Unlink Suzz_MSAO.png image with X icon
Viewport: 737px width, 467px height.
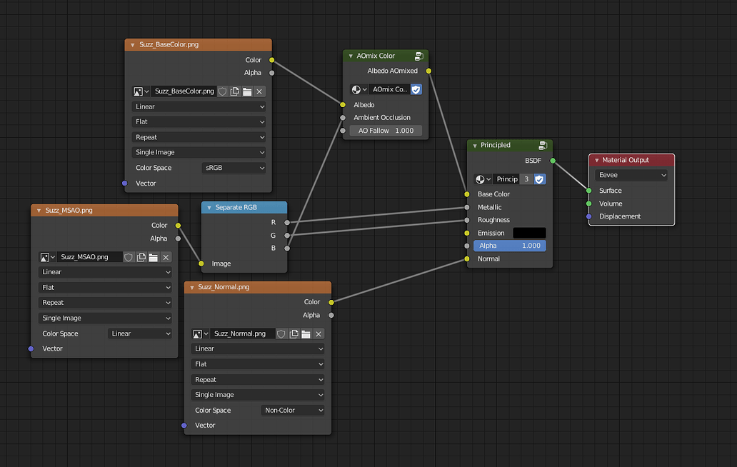(x=166, y=257)
